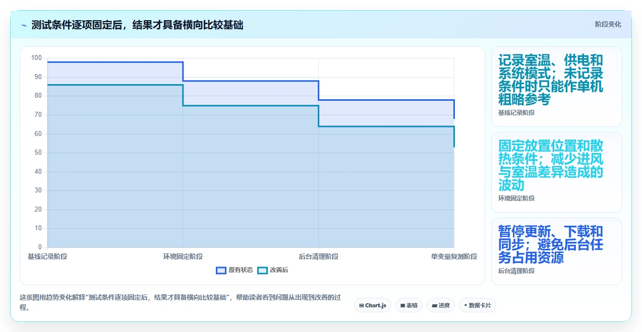Open the 后台清理阶段 card
The image size is (642, 332).
(556, 251)
